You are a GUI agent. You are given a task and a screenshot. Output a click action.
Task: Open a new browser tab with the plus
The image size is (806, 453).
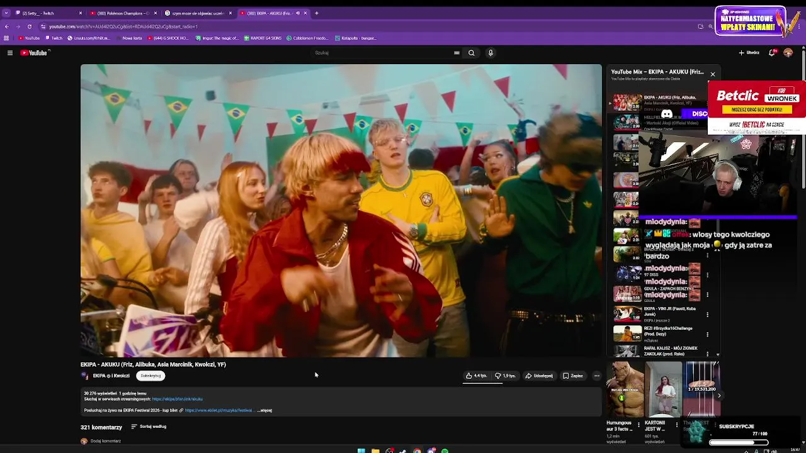(317, 13)
